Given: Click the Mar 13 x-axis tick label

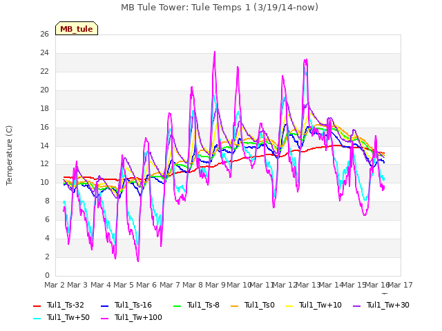Looking at the screenshot, I should coord(309,285).
